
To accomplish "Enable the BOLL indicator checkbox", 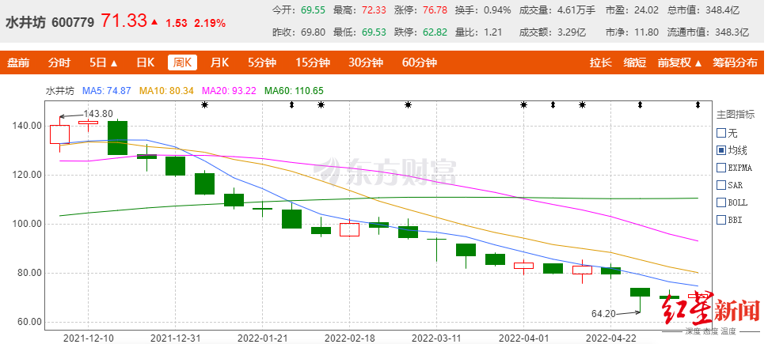I will point(721,202).
